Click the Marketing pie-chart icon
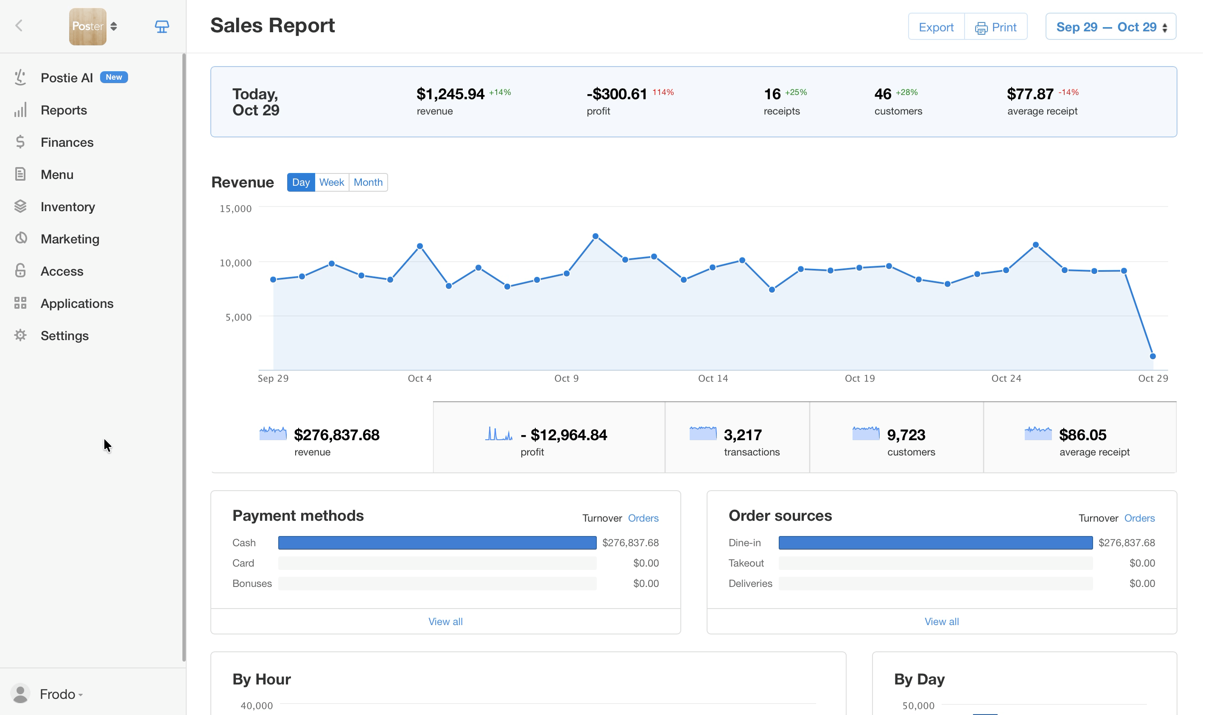This screenshot has height=715, width=1208. [20, 238]
